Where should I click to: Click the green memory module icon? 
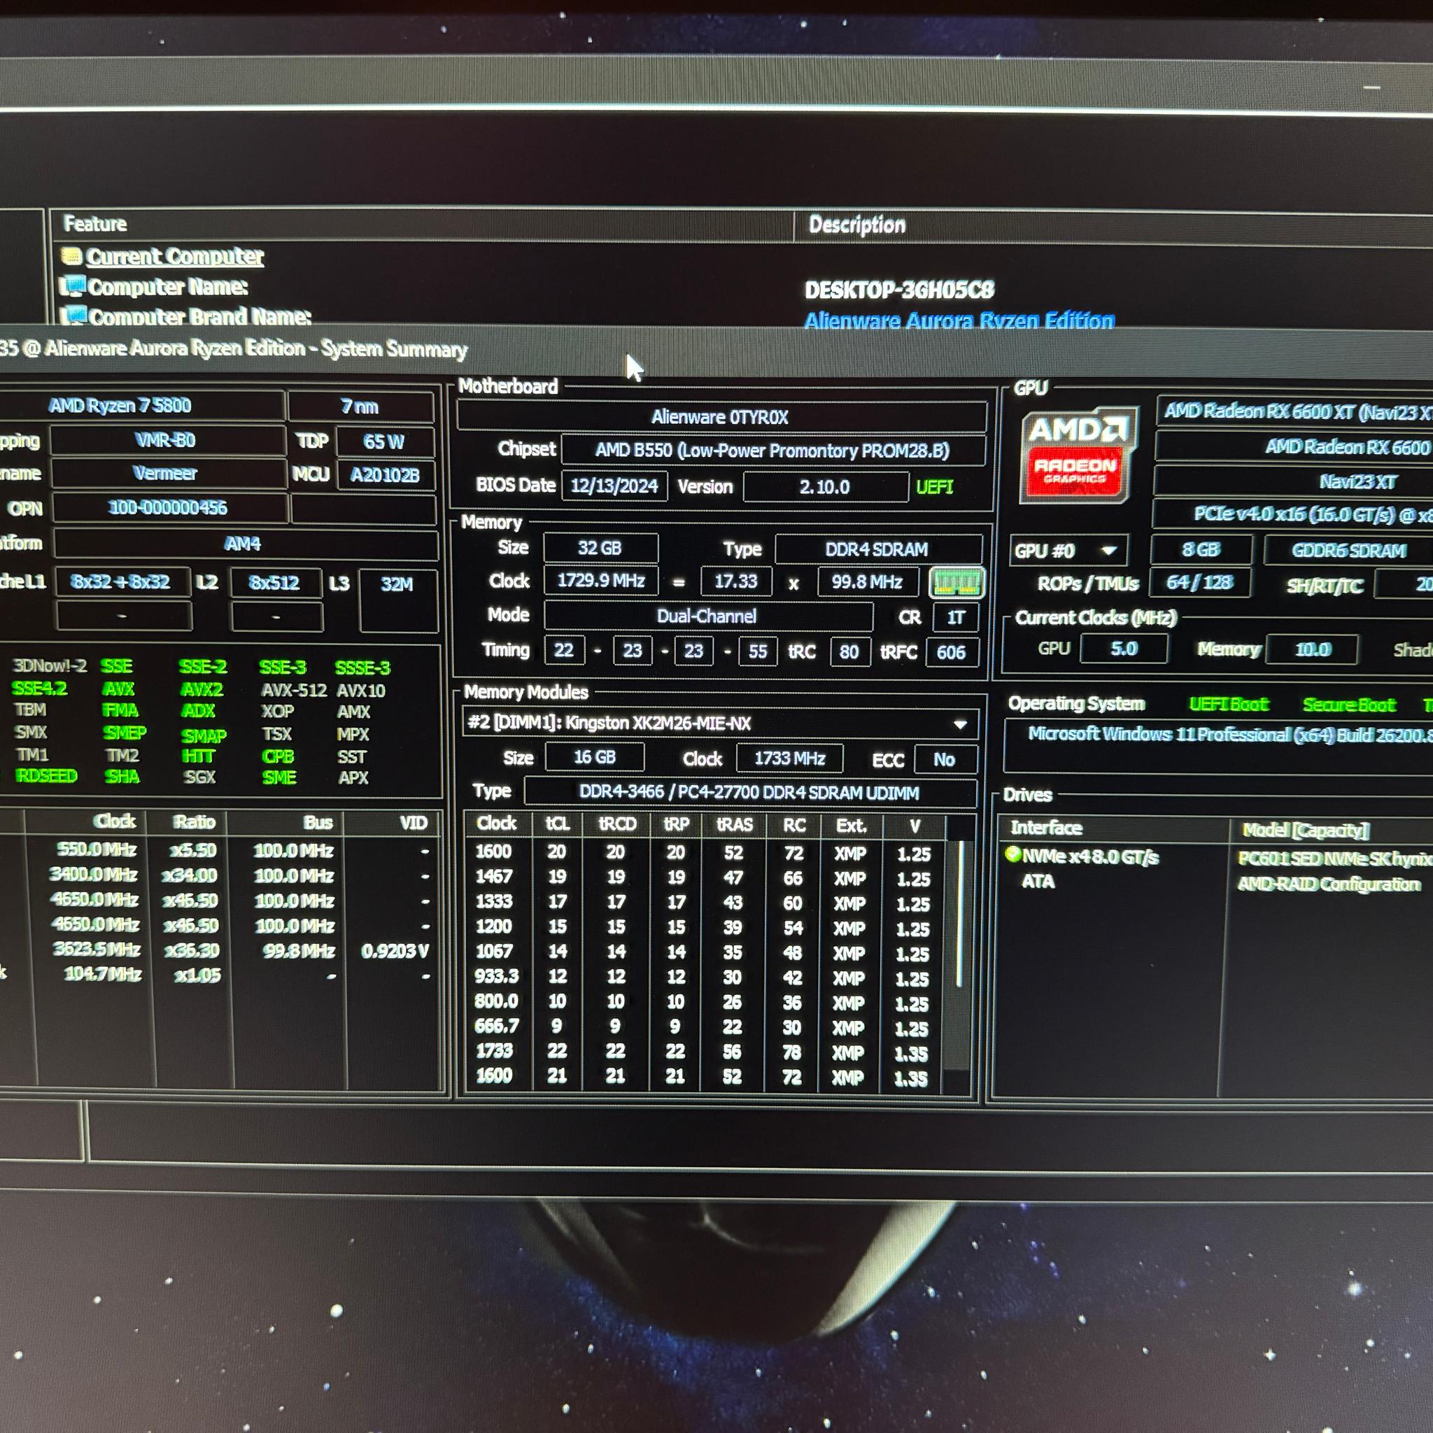point(956,582)
